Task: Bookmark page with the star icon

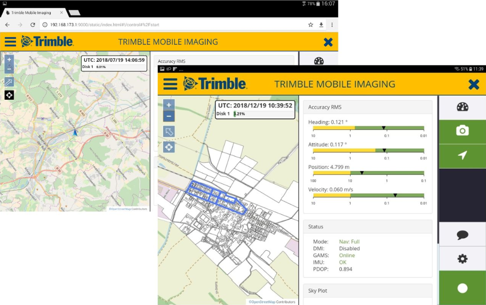Action: pyautogui.click(x=311, y=25)
